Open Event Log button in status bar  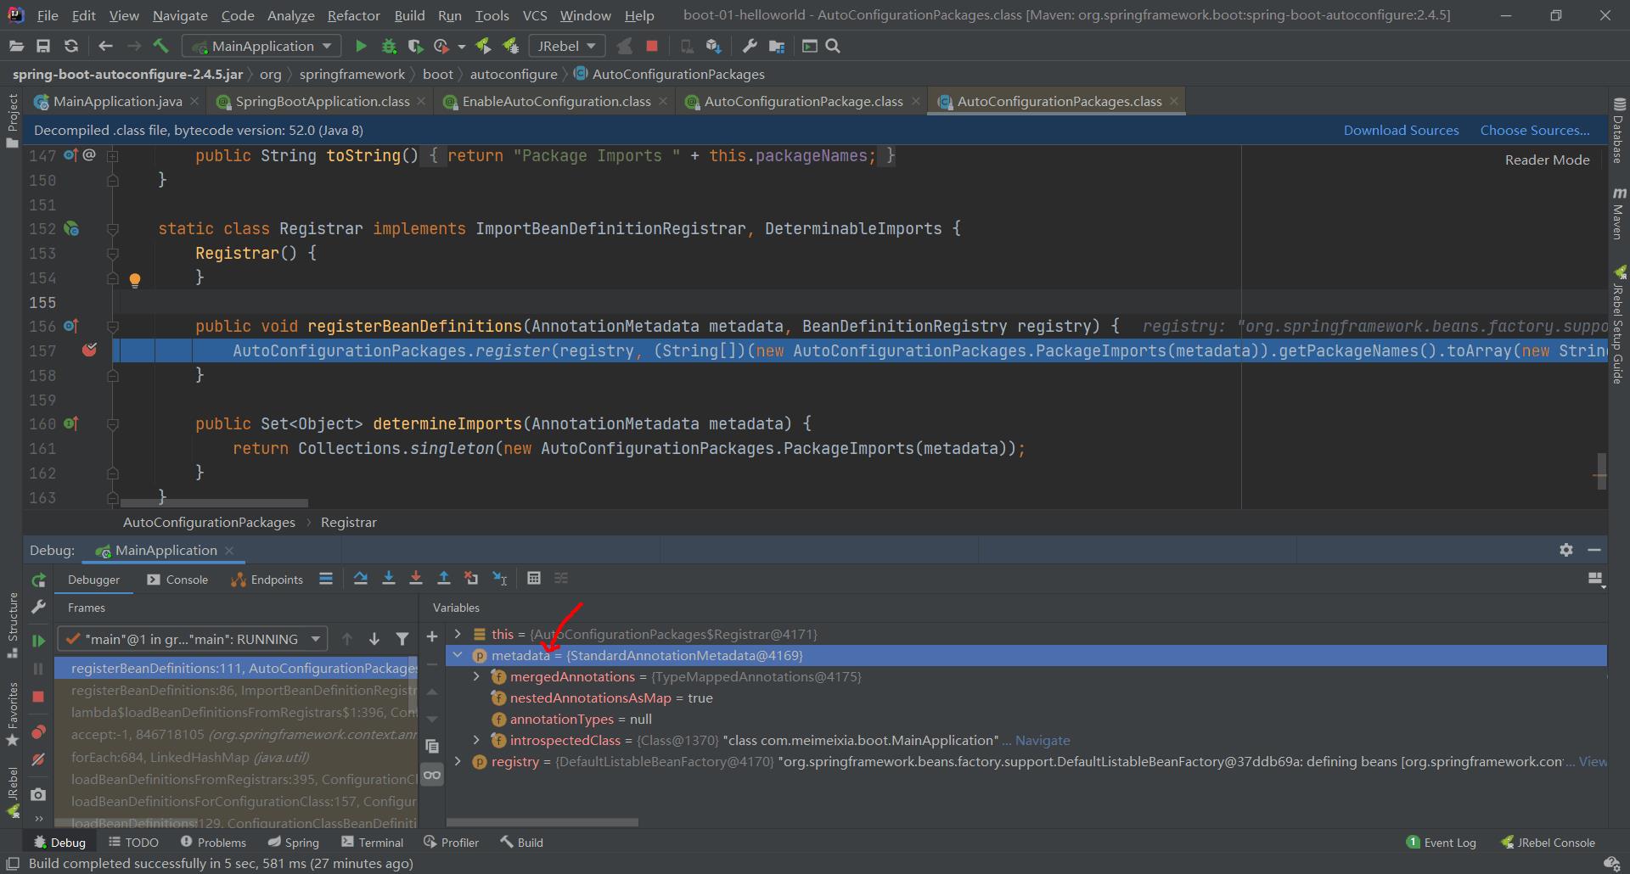click(1442, 843)
